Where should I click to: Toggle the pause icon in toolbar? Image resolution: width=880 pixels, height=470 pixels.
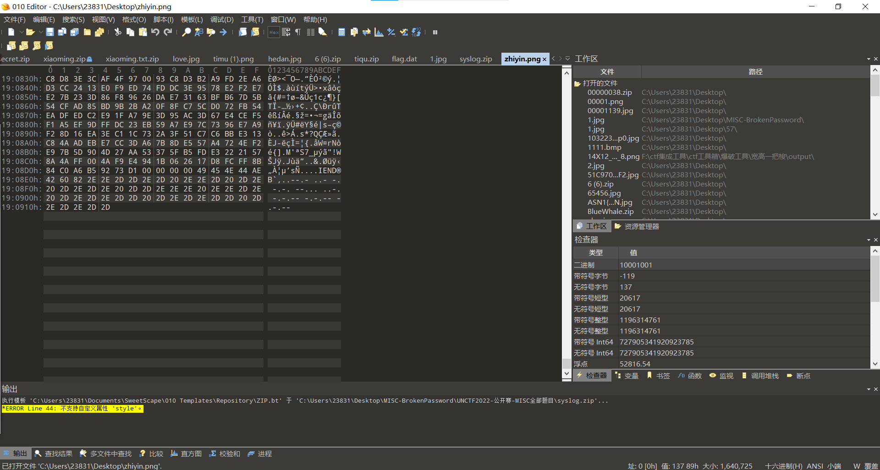[435, 32]
